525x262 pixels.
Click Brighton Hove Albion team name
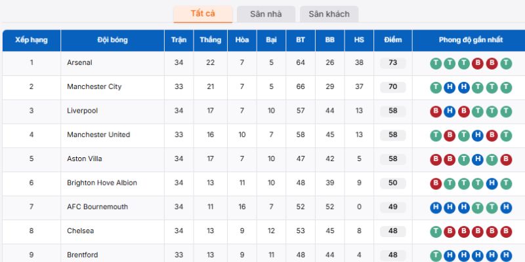(102, 183)
